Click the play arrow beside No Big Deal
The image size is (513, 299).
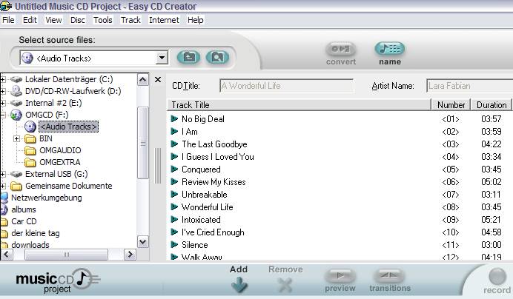click(174, 118)
